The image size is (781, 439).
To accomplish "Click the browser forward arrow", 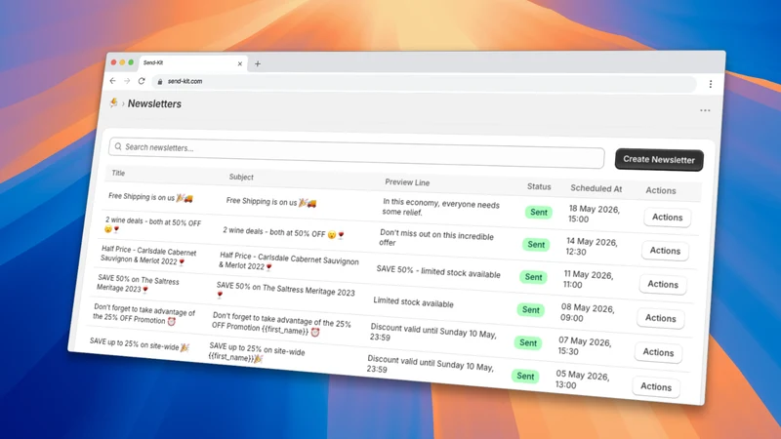I will (x=127, y=81).
